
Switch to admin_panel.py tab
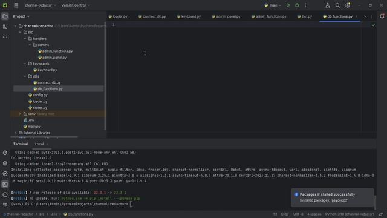226,16
